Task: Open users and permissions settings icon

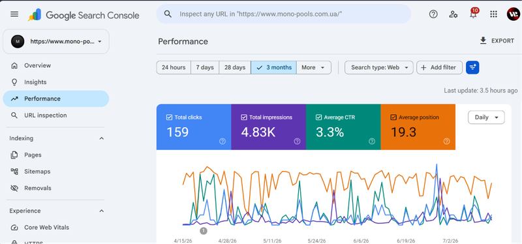Action: pos(453,14)
